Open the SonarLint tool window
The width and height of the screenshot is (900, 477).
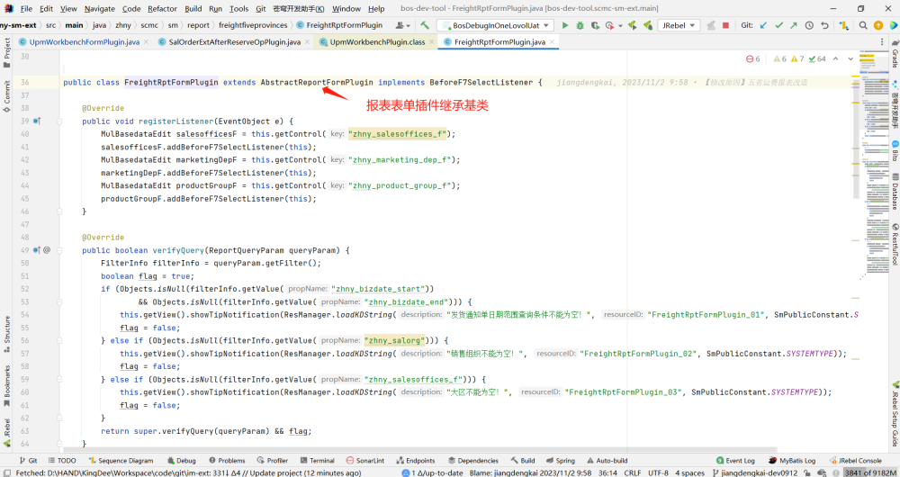(365, 461)
